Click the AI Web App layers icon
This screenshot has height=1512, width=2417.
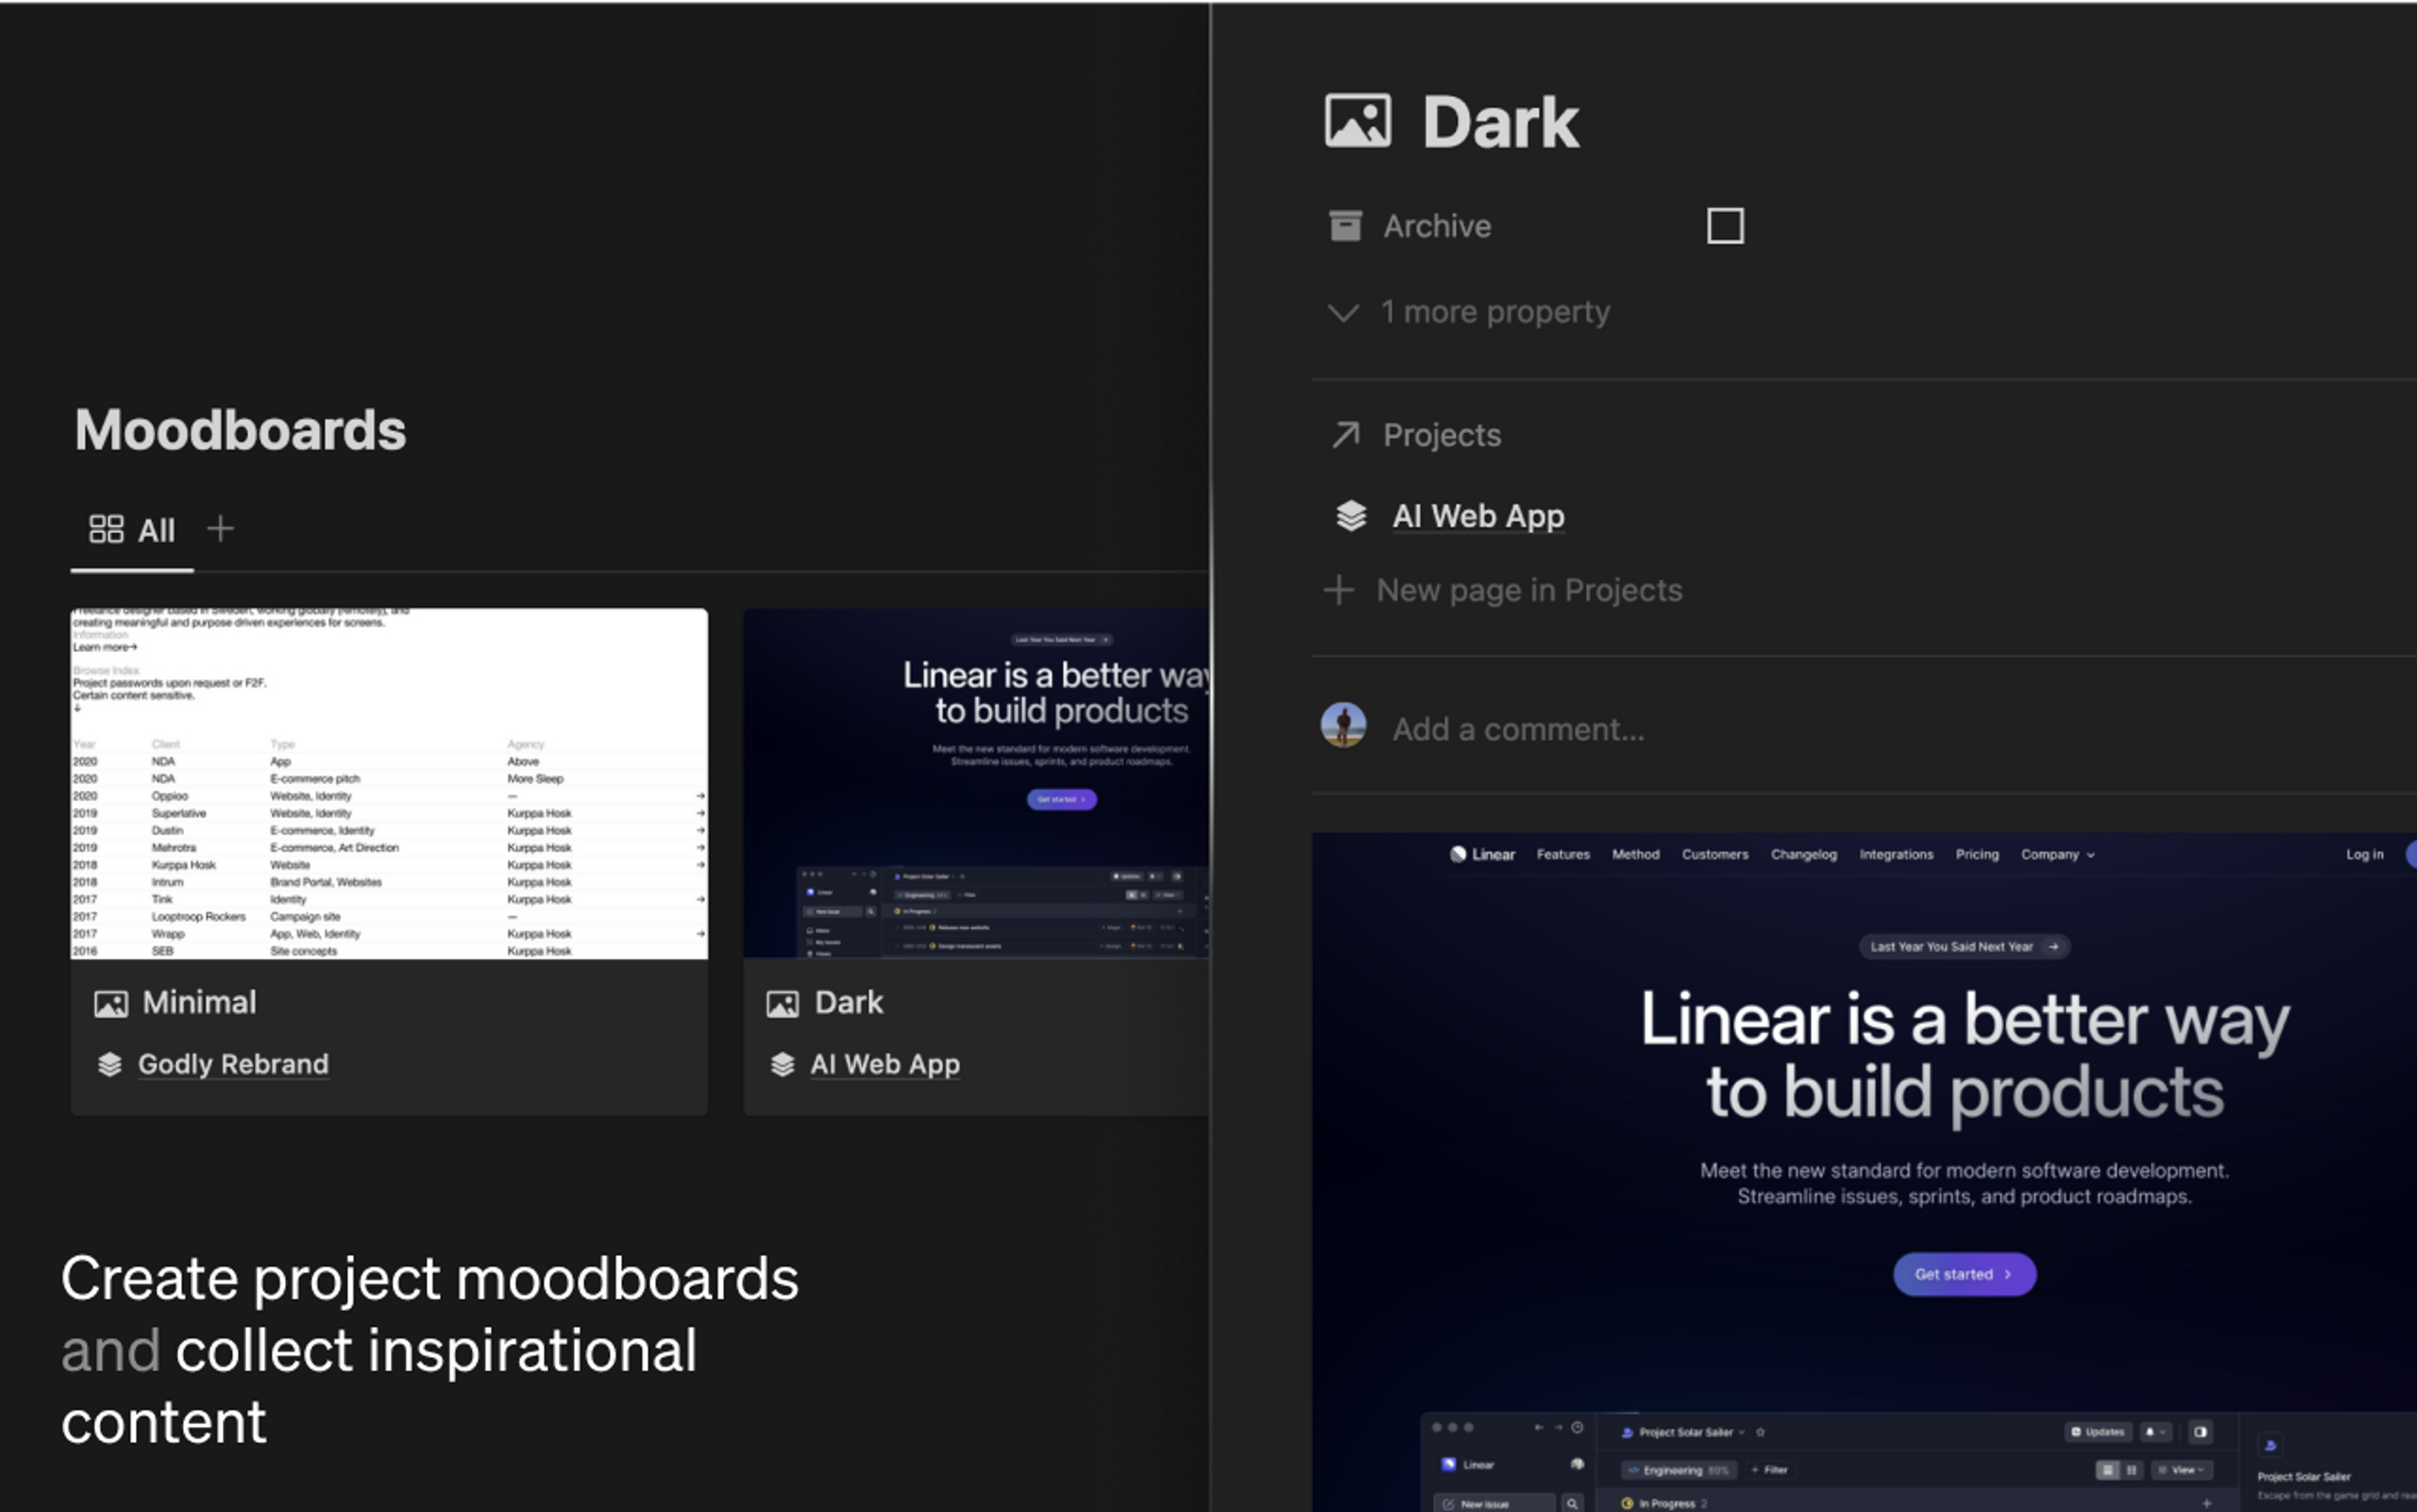[1351, 516]
